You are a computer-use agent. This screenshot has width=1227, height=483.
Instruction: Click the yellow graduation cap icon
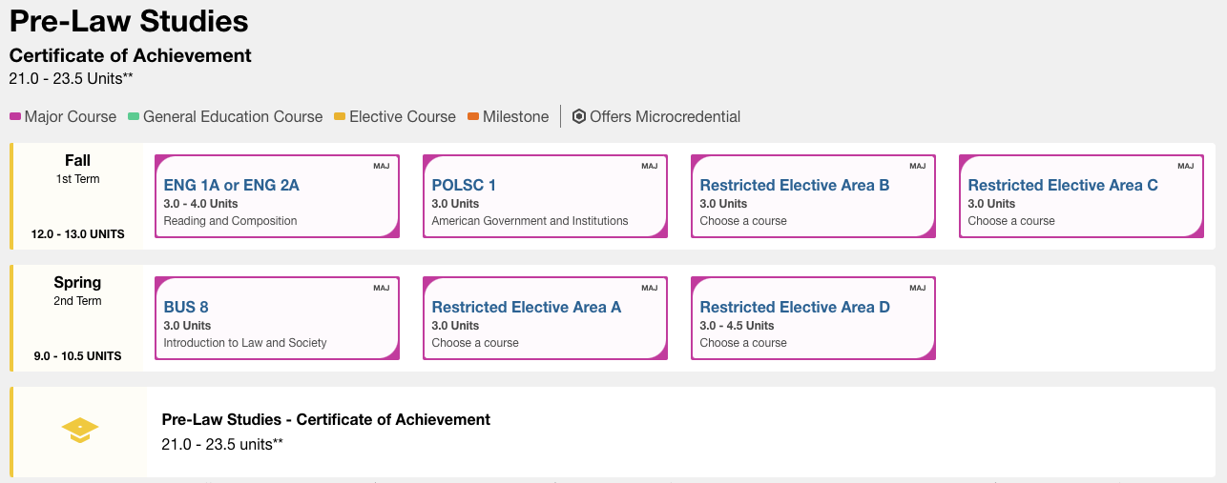[80, 431]
